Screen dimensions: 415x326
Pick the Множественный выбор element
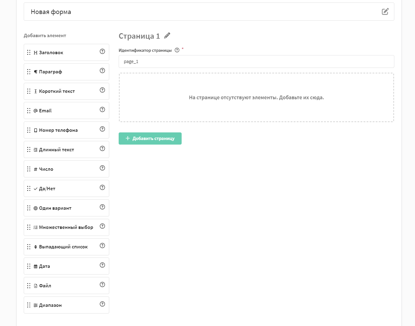pyautogui.click(x=66, y=227)
